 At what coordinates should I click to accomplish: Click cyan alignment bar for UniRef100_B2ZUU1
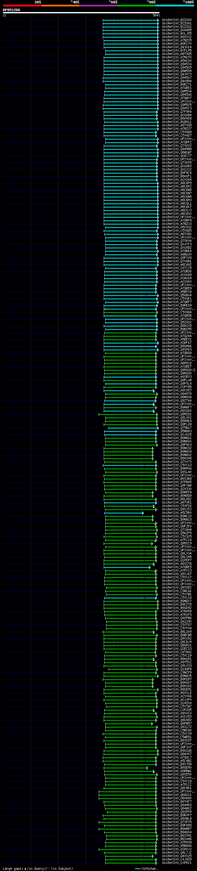[131, 23]
